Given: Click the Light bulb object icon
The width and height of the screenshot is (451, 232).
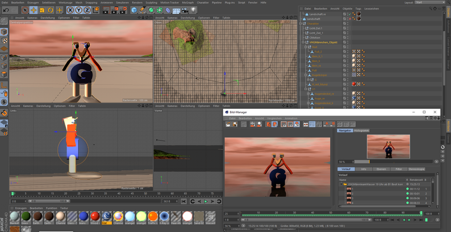Looking at the screenshot, I should point(193,10).
